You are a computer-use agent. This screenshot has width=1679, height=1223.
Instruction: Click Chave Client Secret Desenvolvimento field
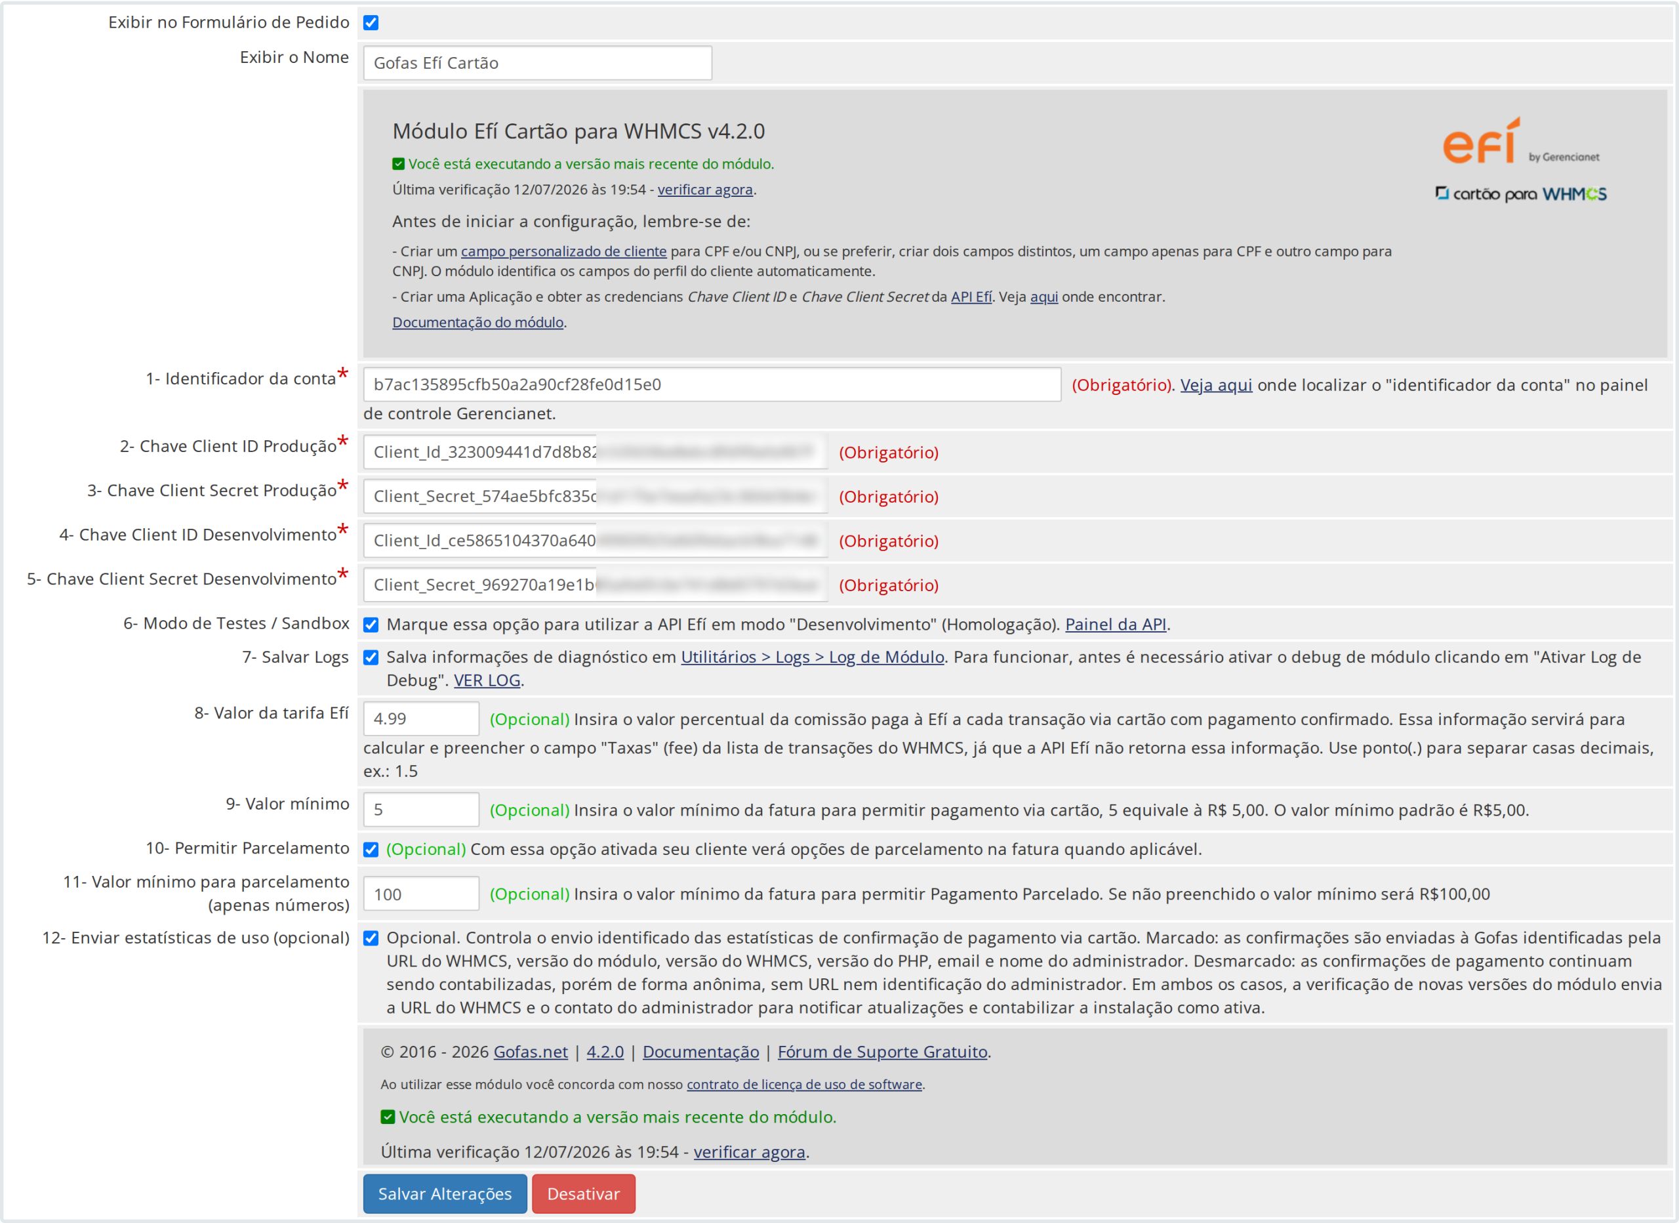(x=596, y=585)
